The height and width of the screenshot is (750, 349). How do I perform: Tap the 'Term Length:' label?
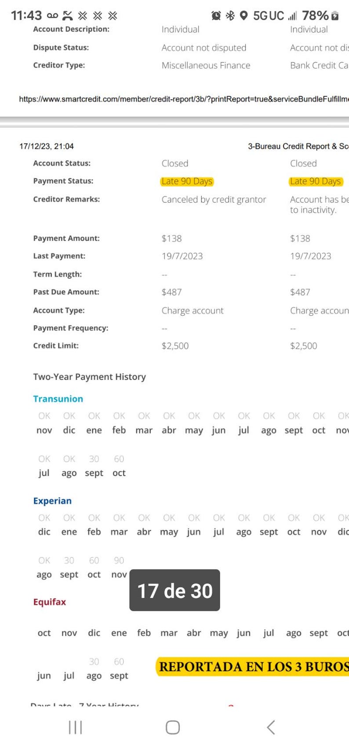click(58, 274)
